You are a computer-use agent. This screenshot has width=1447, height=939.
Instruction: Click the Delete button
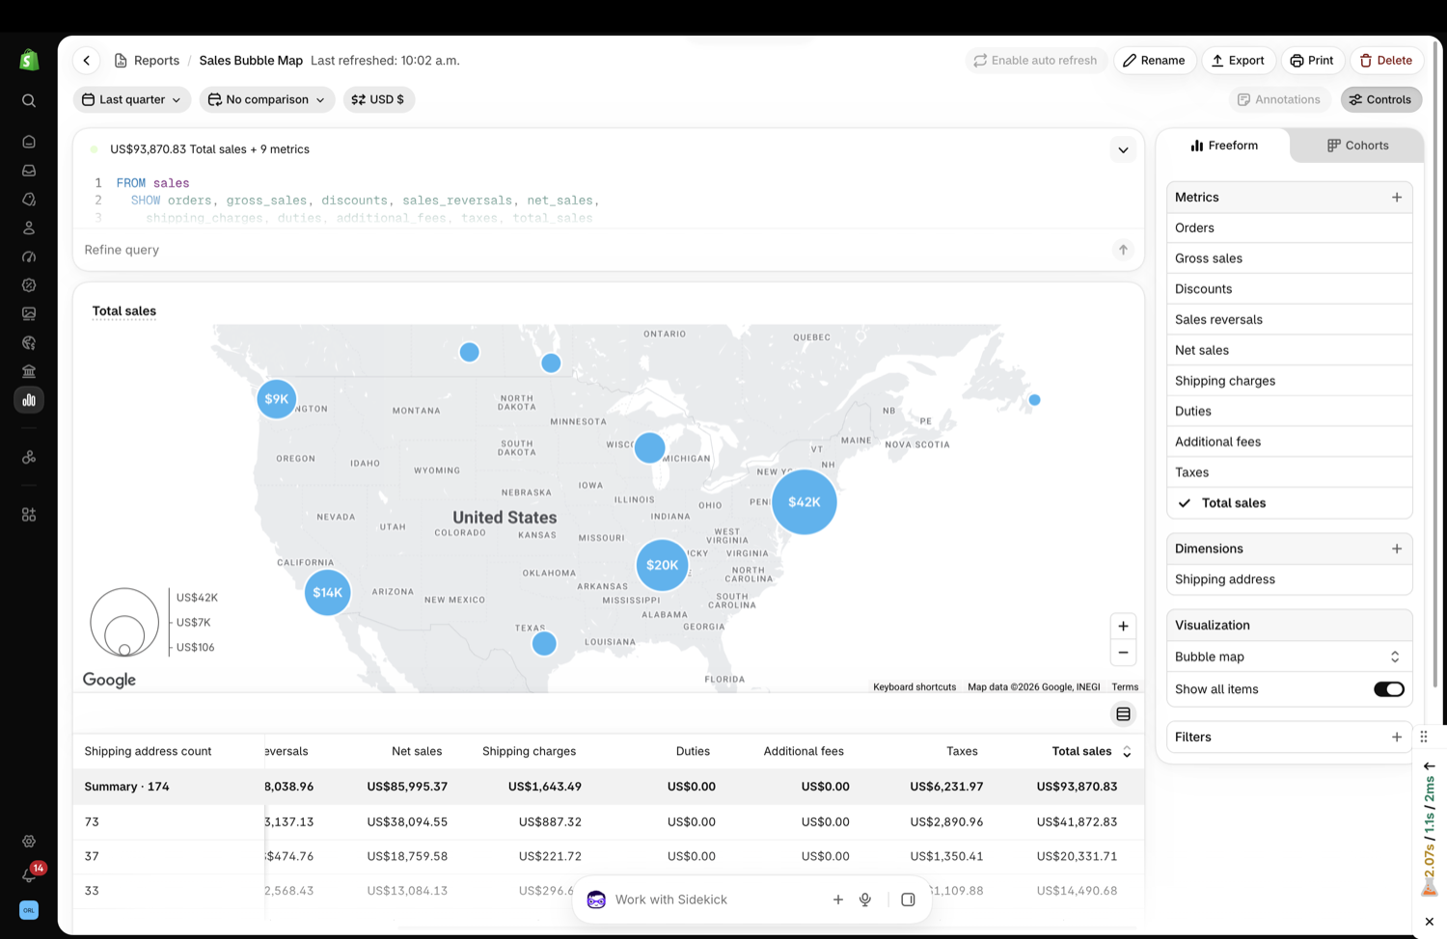pyautogui.click(x=1386, y=61)
